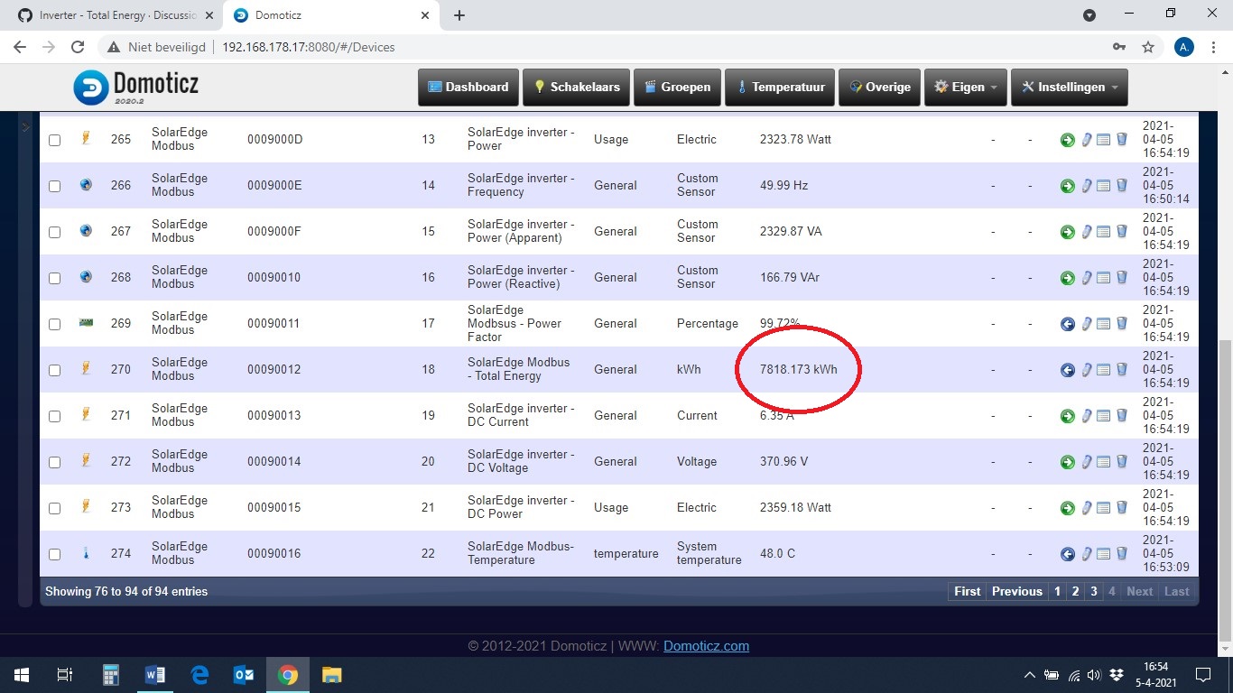This screenshot has width=1233, height=693.
Task: Open Outlook from the taskbar
Action: (244, 675)
